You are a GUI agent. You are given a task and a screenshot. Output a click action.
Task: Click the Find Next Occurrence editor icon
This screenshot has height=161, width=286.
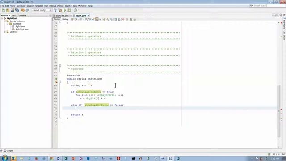tap(93, 19)
